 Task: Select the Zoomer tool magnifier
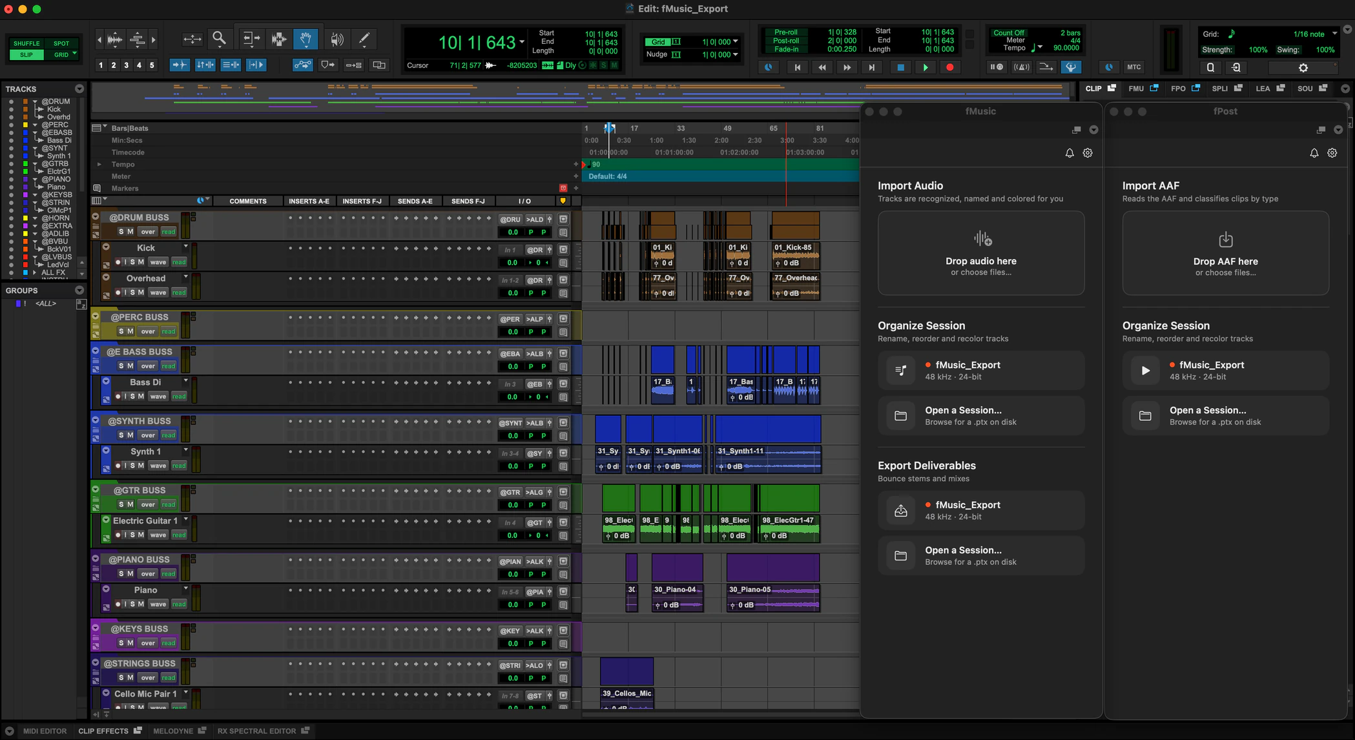point(220,39)
